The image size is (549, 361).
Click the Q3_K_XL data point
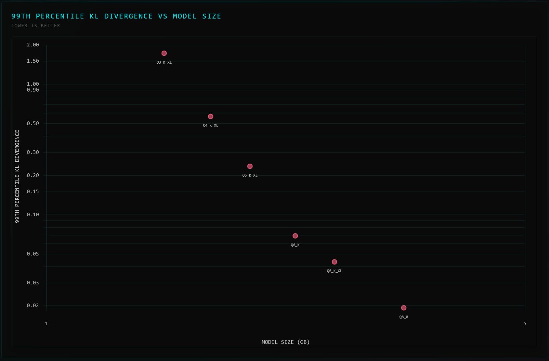click(164, 53)
